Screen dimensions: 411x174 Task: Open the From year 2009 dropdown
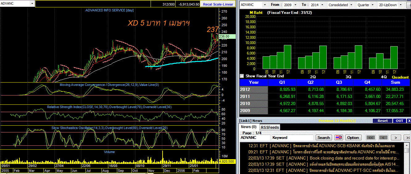pos(295,5)
